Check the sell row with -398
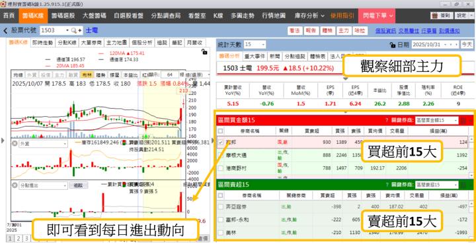 221,207
